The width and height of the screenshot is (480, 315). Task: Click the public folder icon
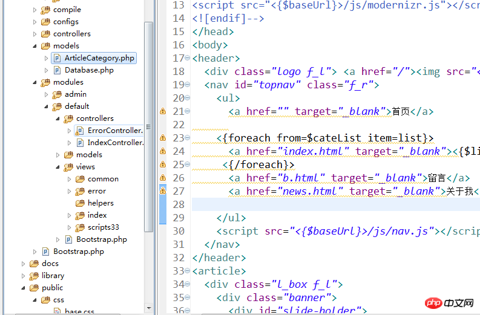pos(35,288)
